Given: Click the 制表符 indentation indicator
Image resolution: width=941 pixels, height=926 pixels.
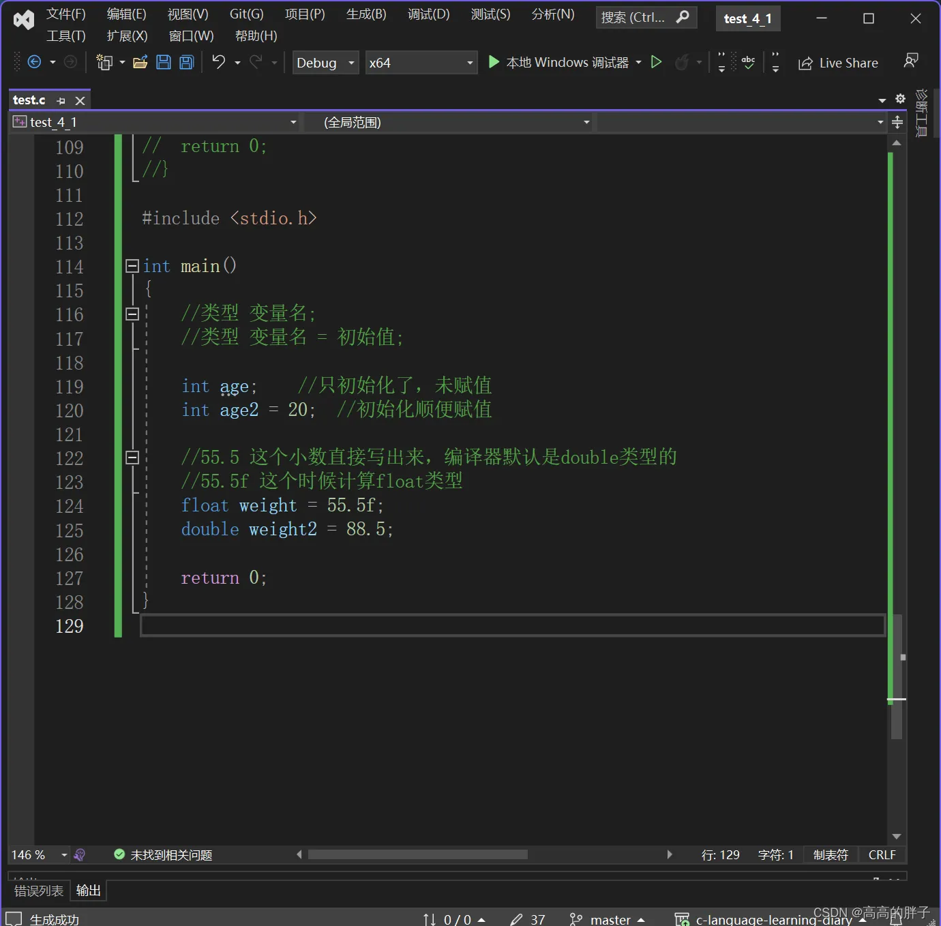Looking at the screenshot, I should (x=831, y=854).
